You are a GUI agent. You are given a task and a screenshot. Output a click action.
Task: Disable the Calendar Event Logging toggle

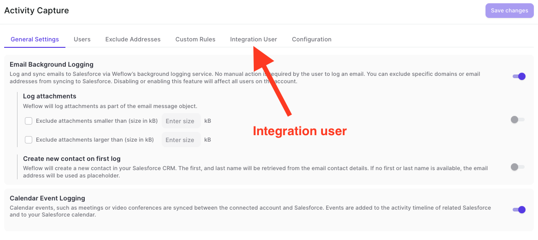click(x=519, y=210)
